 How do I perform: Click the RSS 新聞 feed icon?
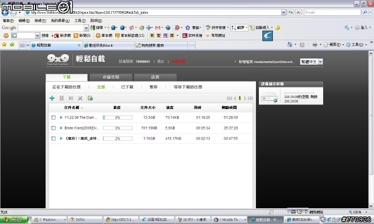point(76,36)
